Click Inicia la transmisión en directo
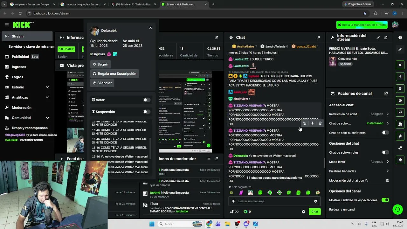407x229 pixels. click(x=362, y=25)
